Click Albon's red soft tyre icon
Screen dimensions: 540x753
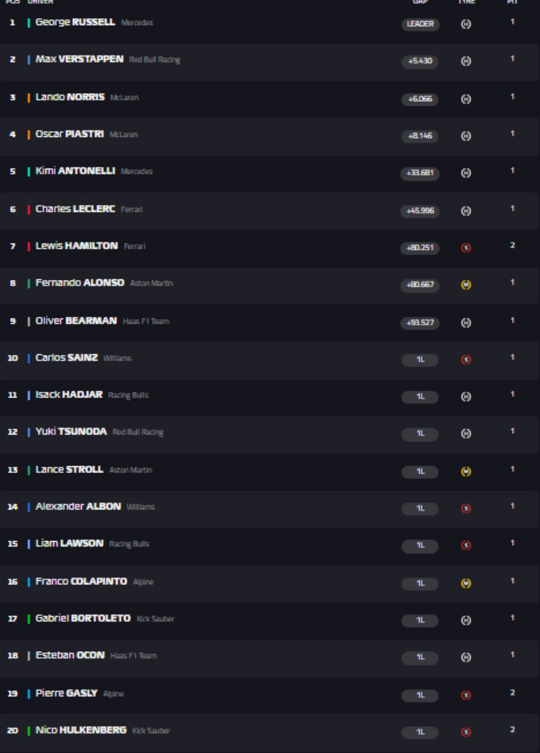466,509
